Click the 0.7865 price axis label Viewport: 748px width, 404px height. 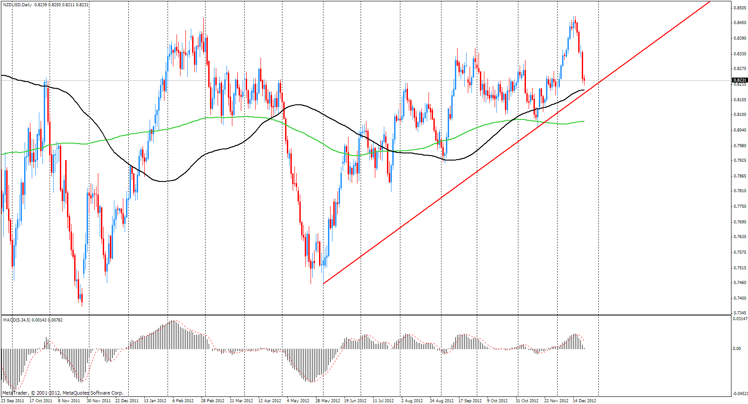point(740,176)
